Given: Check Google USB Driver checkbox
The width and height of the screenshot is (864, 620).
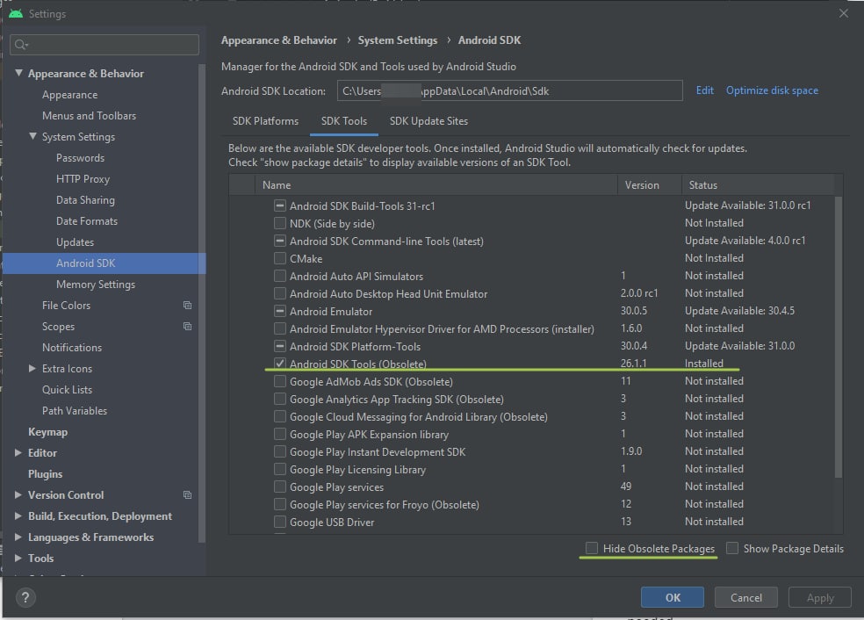Looking at the screenshot, I should pos(280,522).
